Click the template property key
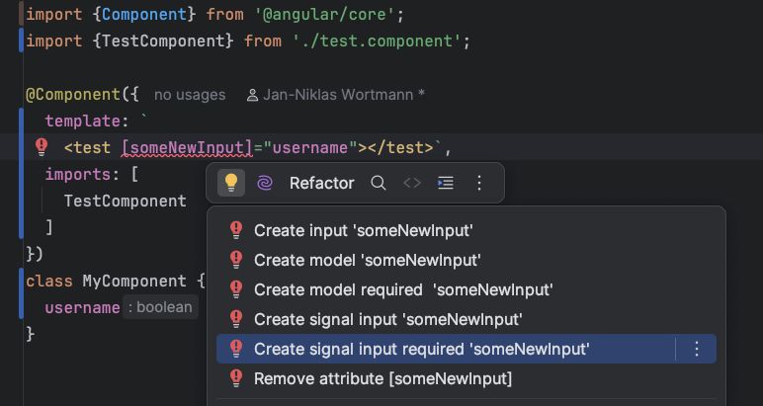 click(x=82, y=122)
